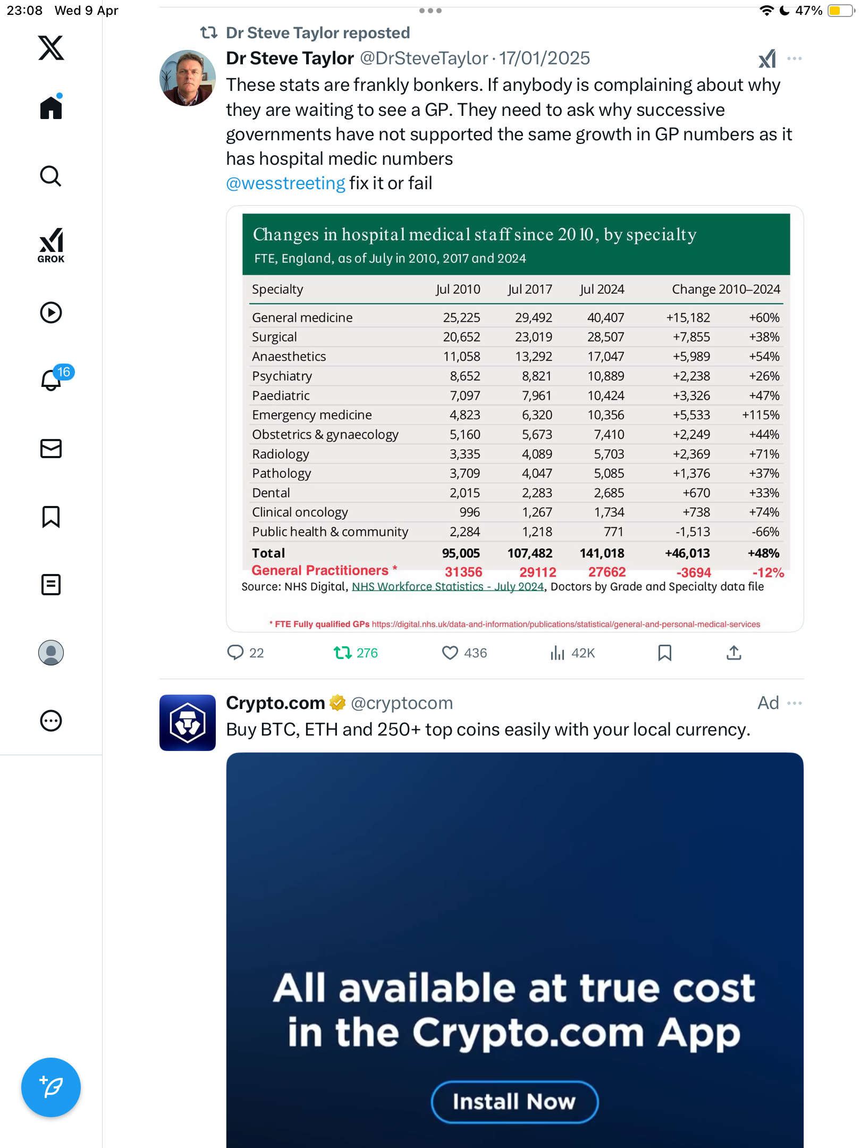Open Messages envelope icon

(51, 449)
